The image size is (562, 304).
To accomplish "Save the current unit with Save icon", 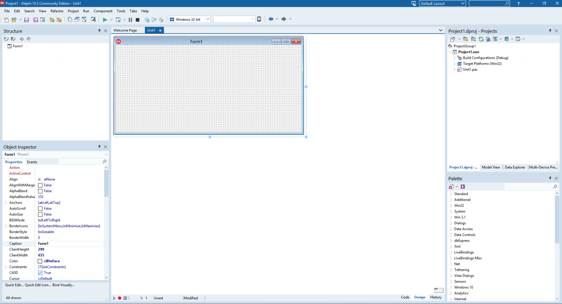I will click(26, 20).
